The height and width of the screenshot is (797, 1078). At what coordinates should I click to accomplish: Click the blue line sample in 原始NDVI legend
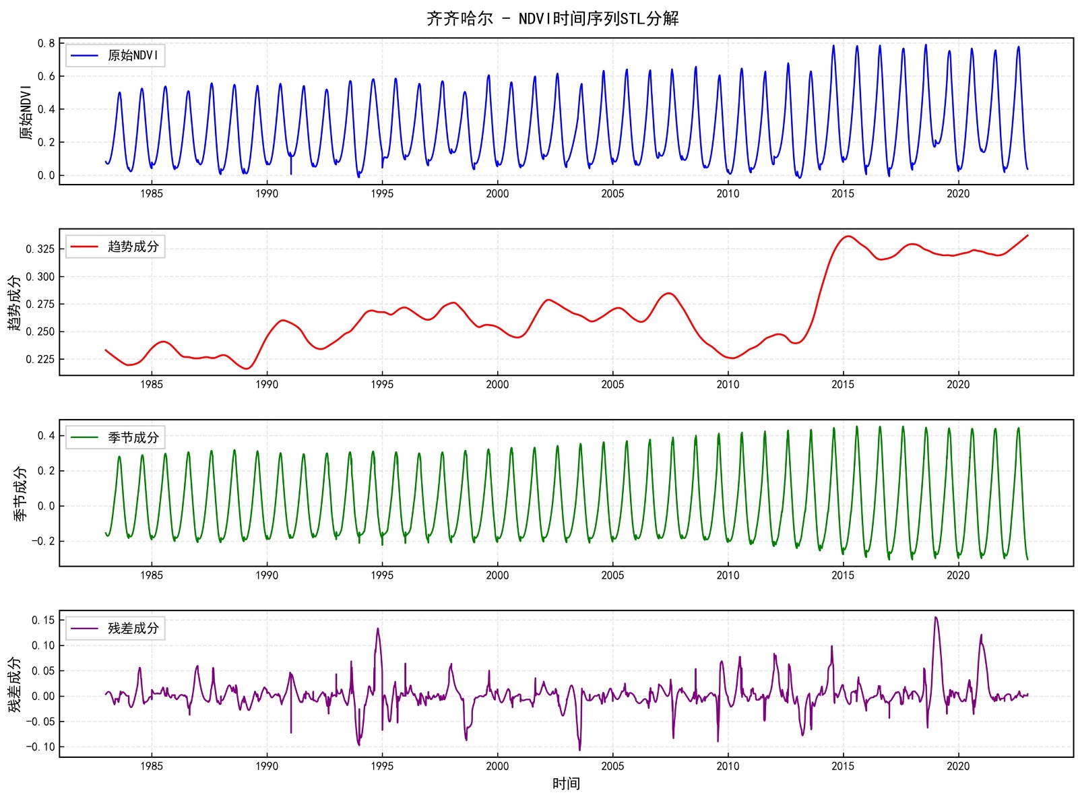tap(84, 55)
